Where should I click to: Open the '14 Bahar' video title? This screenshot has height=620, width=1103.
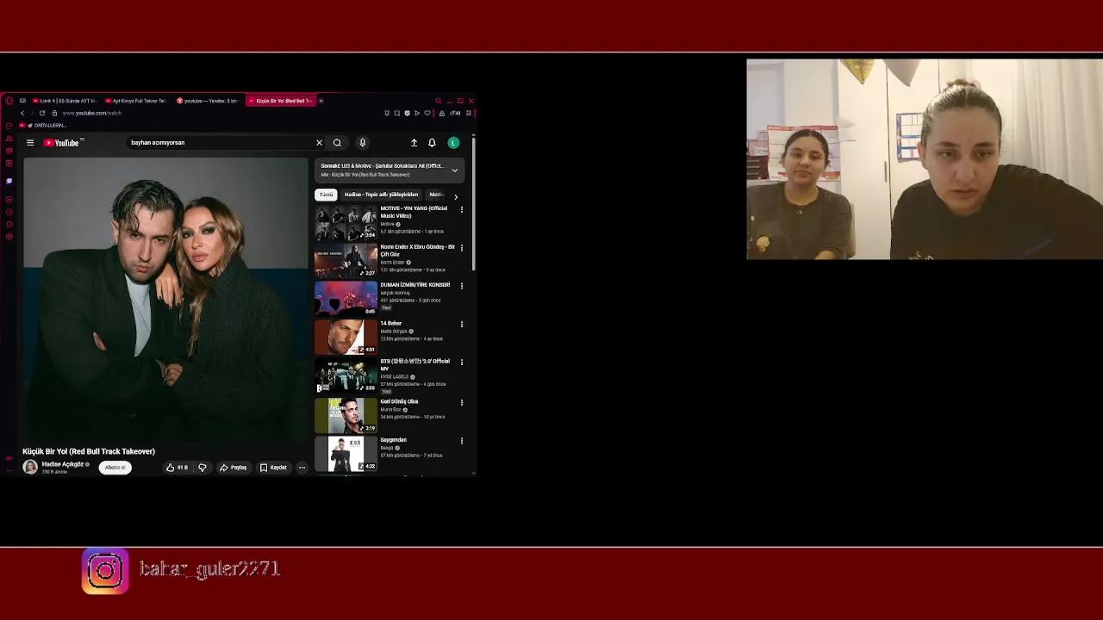(391, 324)
